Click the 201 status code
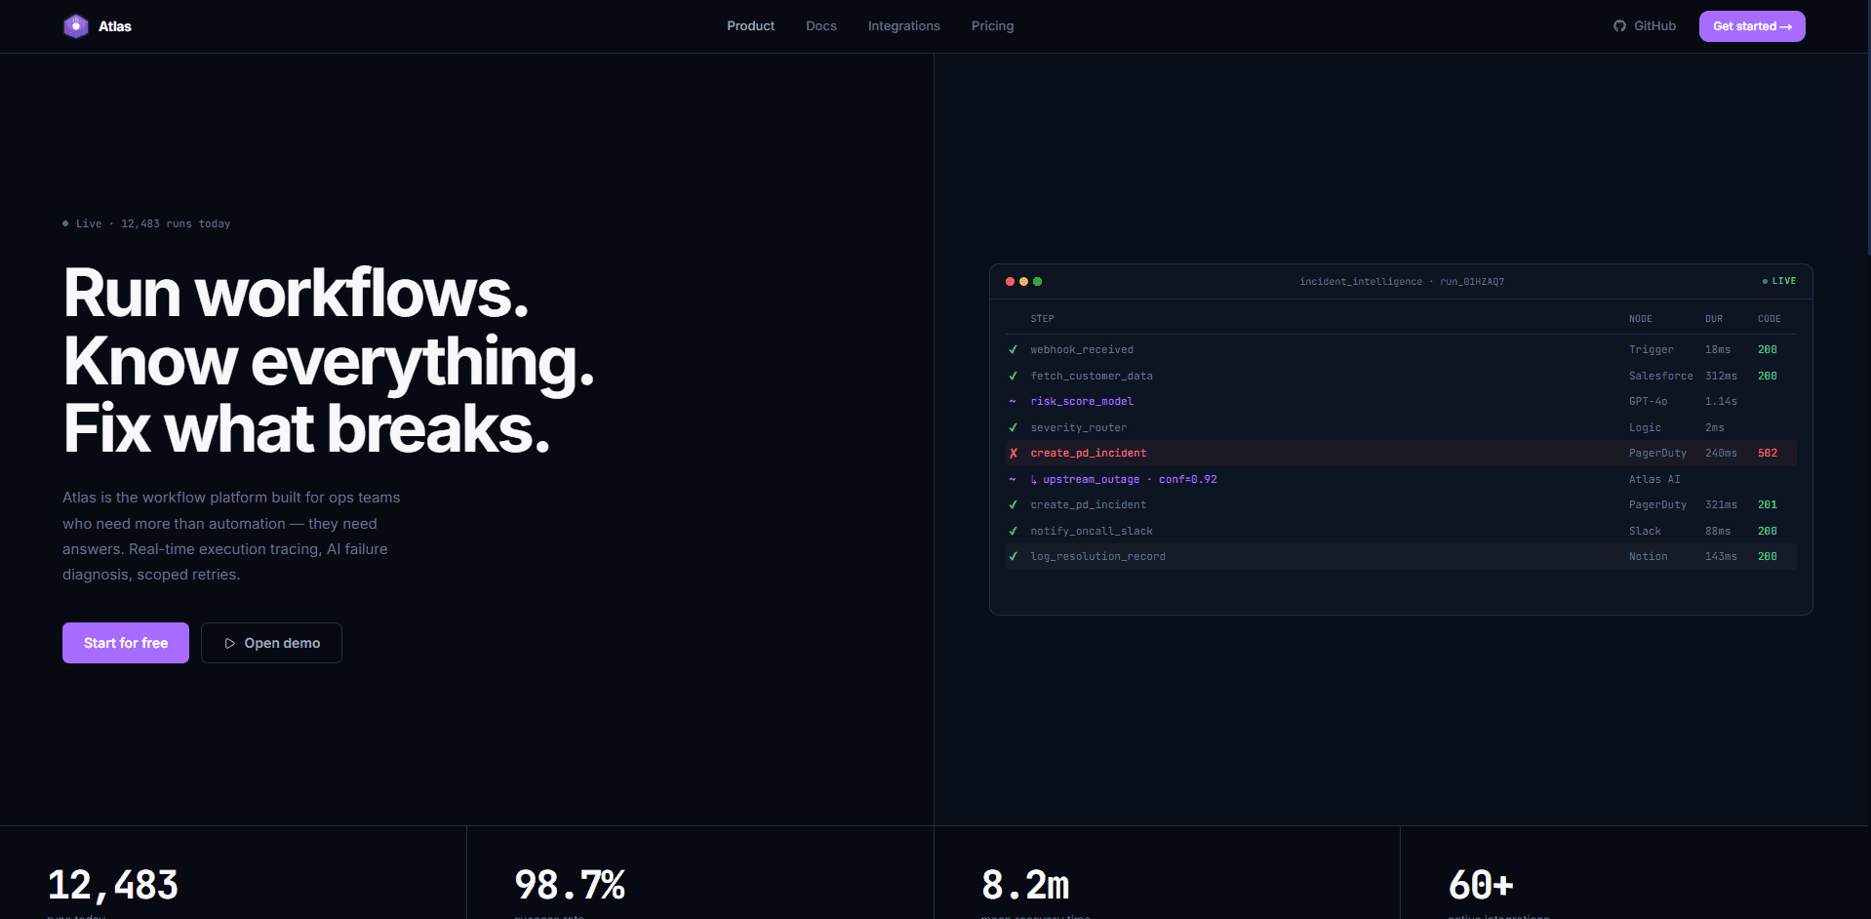Image resolution: width=1871 pixels, height=919 pixels. pyautogui.click(x=1768, y=505)
